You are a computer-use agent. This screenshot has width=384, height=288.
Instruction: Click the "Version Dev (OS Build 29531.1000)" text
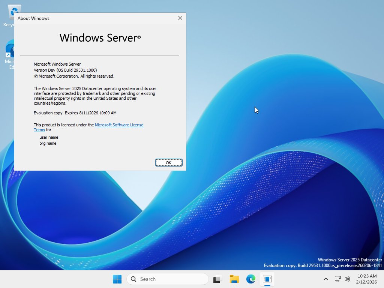pyautogui.click(x=65, y=70)
